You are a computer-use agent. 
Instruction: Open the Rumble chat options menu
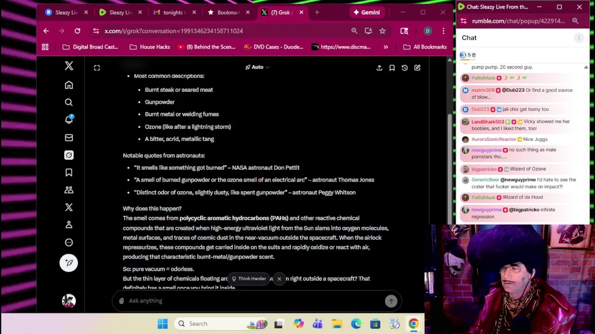(x=579, y=38)
